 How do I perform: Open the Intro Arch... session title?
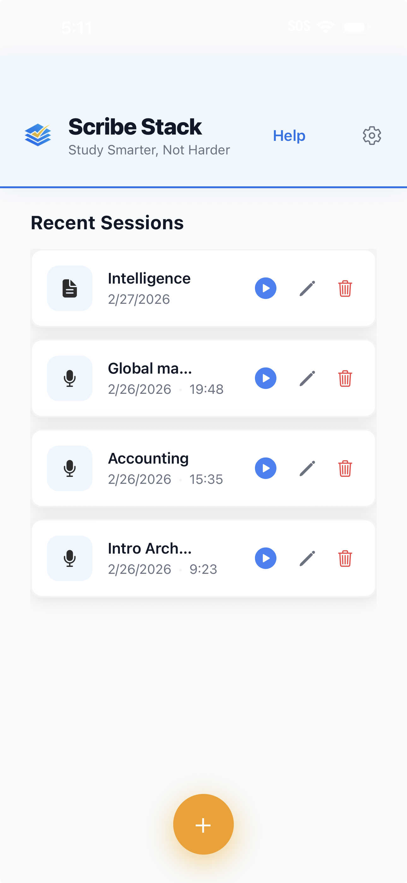149,549
